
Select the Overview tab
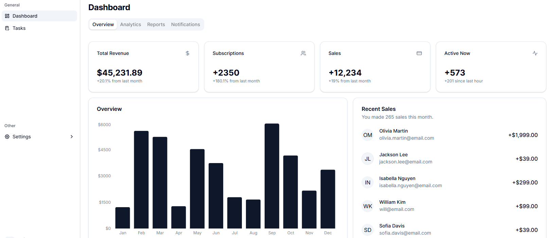coord(103,24)
